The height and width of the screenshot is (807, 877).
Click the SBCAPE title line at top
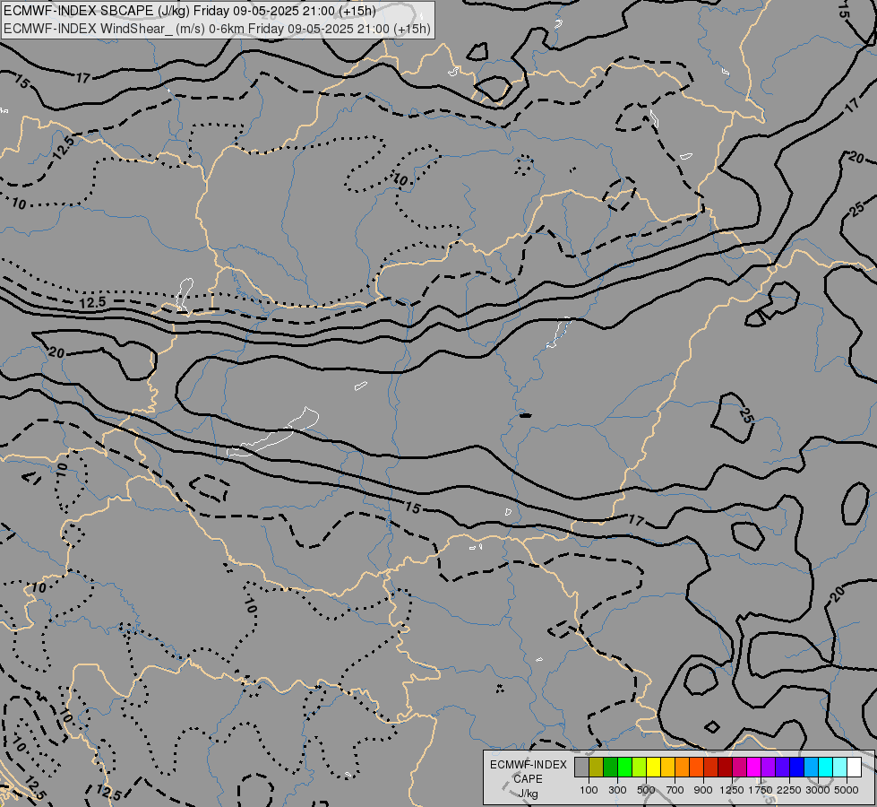click(x=190, y=11)
